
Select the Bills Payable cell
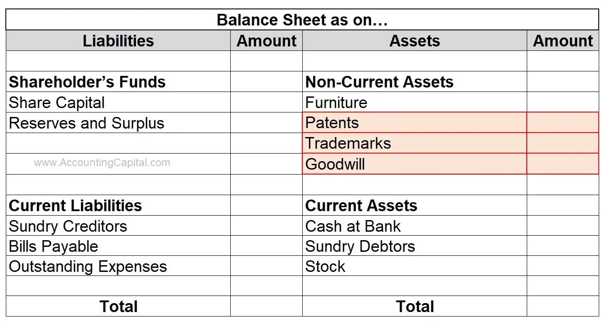tap(118, 246)
